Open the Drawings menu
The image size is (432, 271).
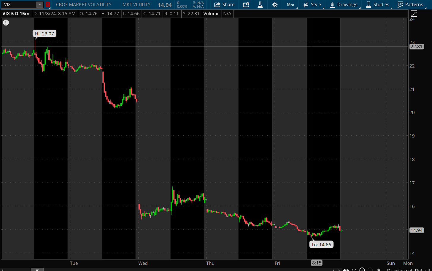pos(344,4)
